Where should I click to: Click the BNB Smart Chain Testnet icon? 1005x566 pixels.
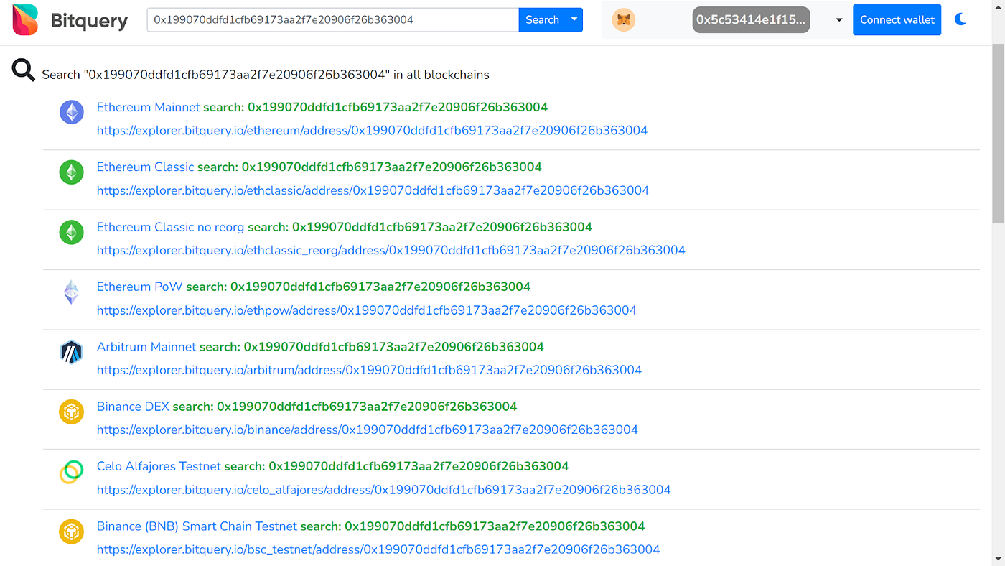click(x=71, y=532)
